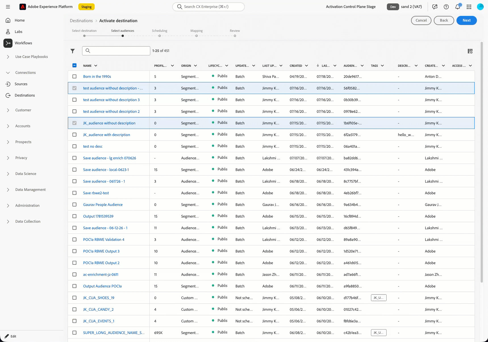This screenshot has width=488, height=342.
Task: Click the Labs flask icon
Action: (x=8, y=32)
